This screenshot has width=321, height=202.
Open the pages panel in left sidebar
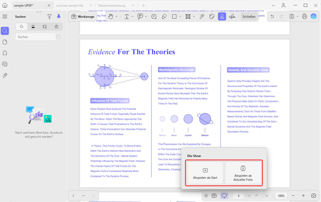click(x=5, y=42)
